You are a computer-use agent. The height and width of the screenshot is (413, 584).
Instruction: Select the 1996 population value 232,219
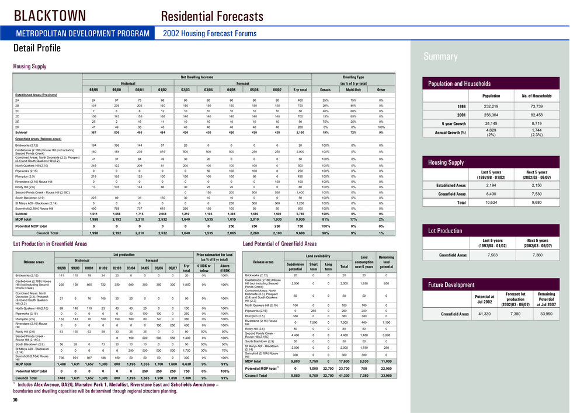[491, 106]
